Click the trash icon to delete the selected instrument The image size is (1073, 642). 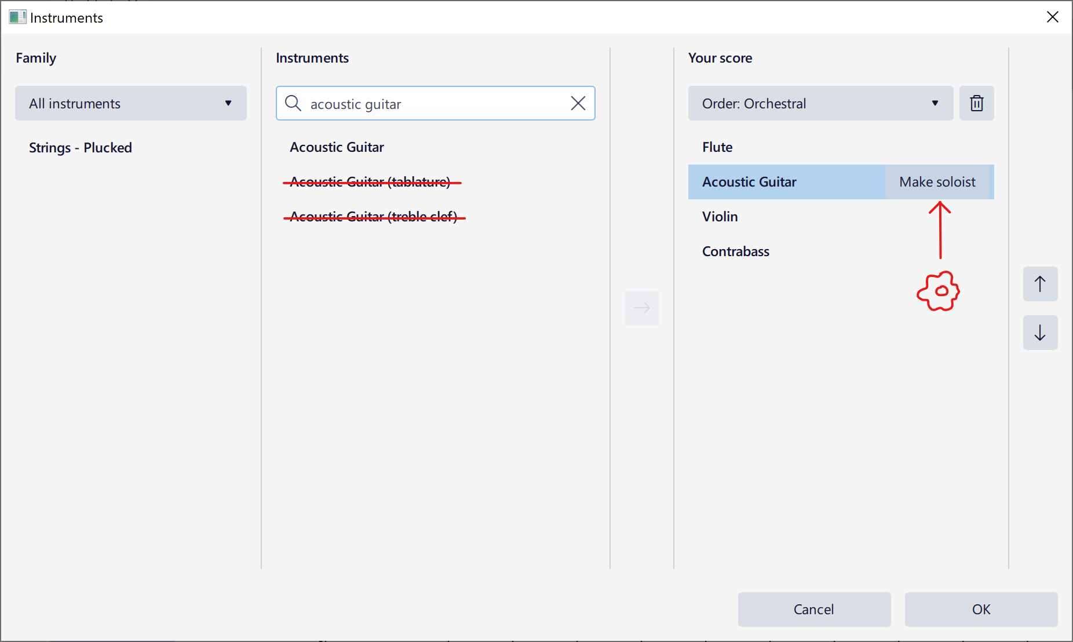click(x=977, y=103)
